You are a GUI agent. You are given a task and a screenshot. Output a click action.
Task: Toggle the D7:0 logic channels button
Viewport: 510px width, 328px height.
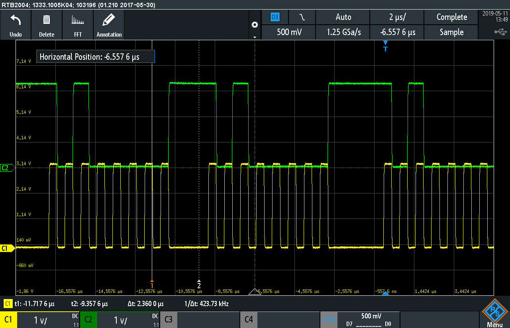click(329, 320)
